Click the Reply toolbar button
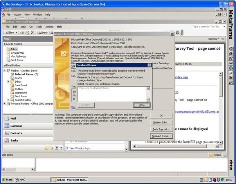Screen dimensions: 236x184 (x=42, y=33)
